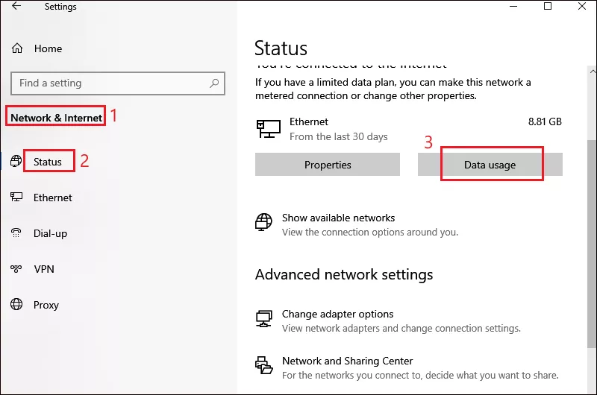Click the 'Network & Internet' heading
The image size is (597, 395).
57,118
